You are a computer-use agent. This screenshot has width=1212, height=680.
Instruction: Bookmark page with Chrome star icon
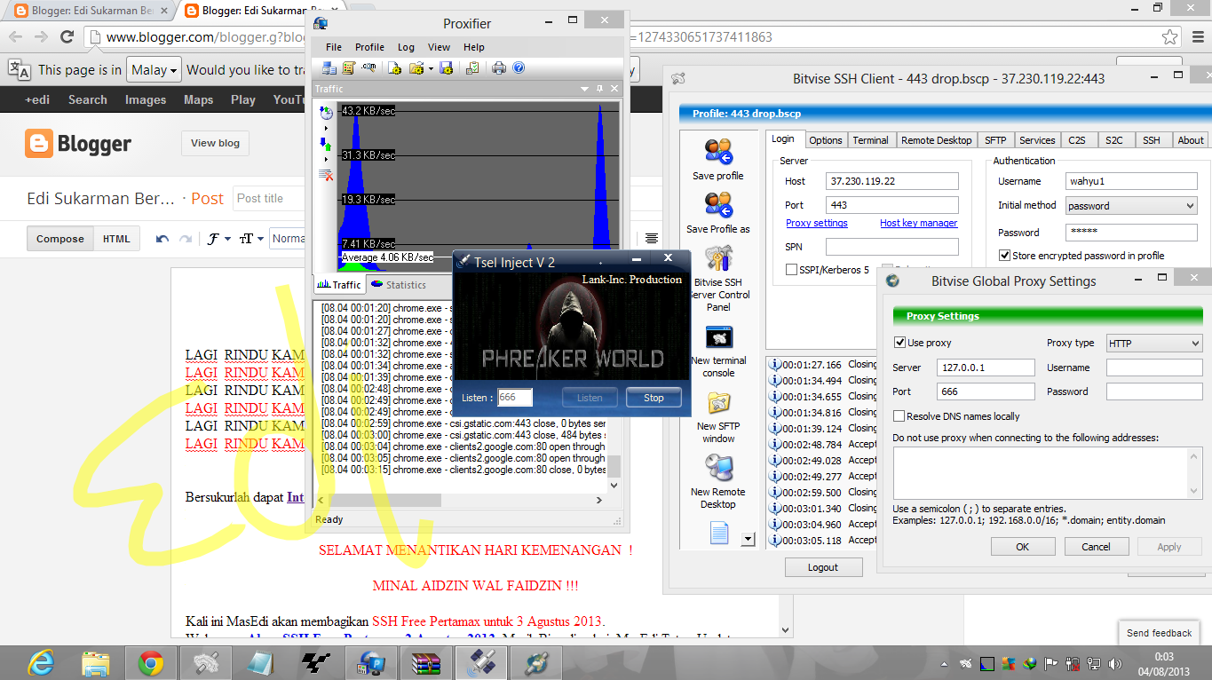[x=1170, y=37]
